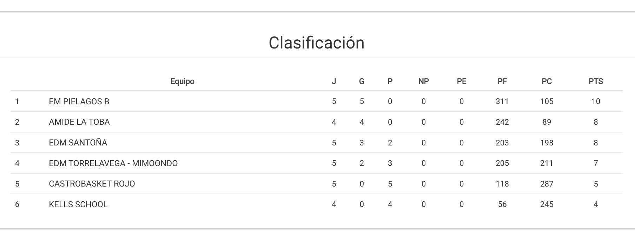The width and height of the screenshot is (635, 241).
Task: Click EDM SANTOÑA's 203 PF value
Action: (502, 143)
